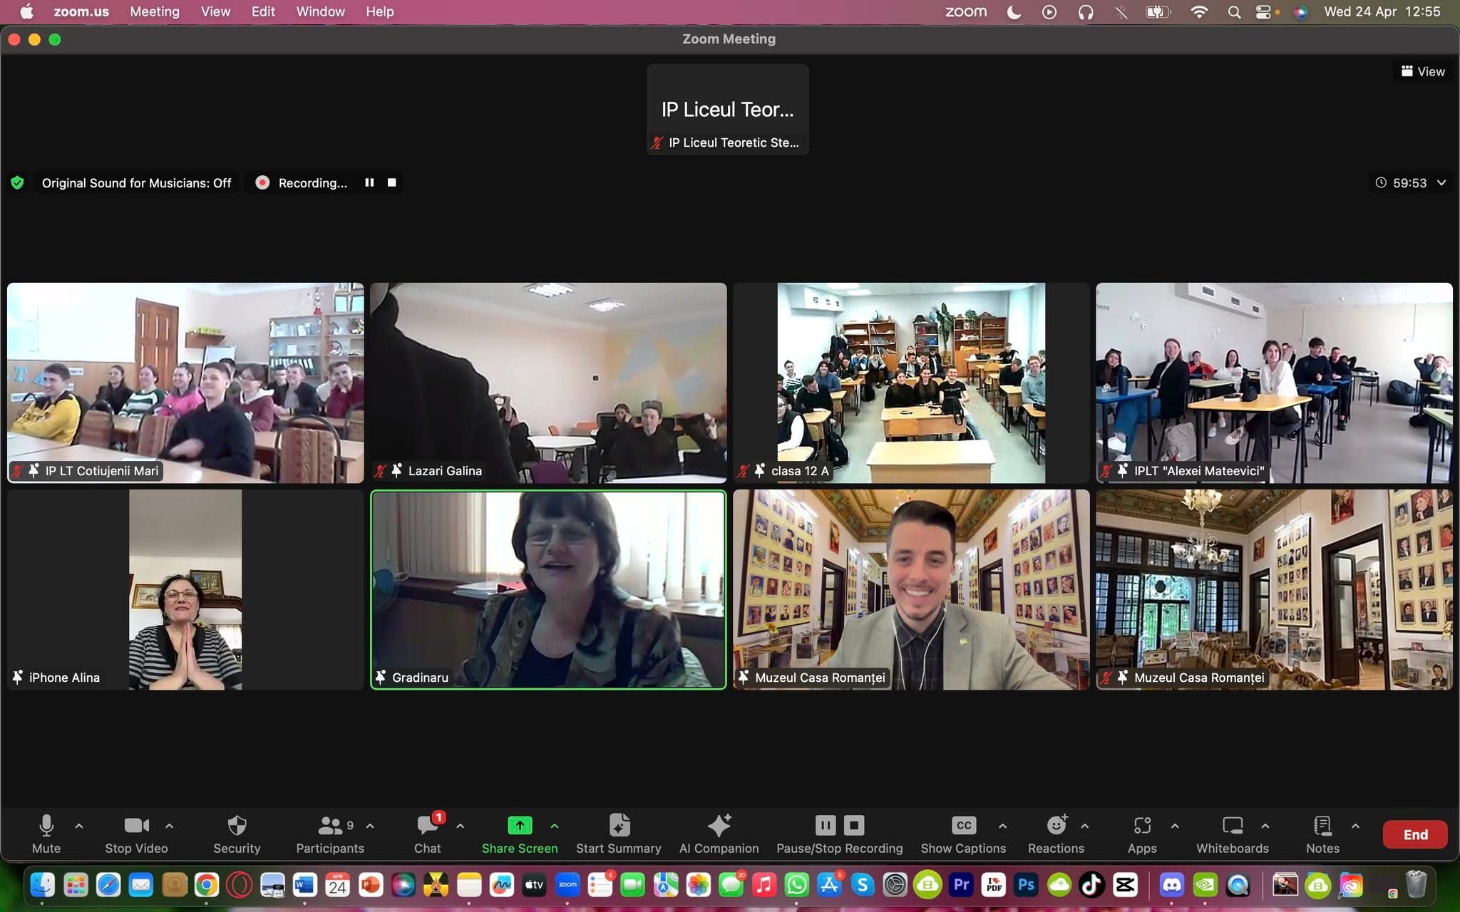
Task: Open the Whiteboards icon
Action: (x=1232, y=826)
